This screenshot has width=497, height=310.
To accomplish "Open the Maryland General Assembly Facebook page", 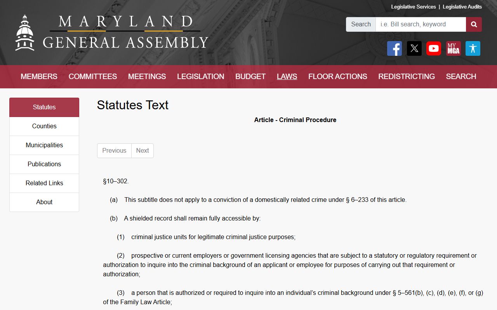I will pos(394,48).
